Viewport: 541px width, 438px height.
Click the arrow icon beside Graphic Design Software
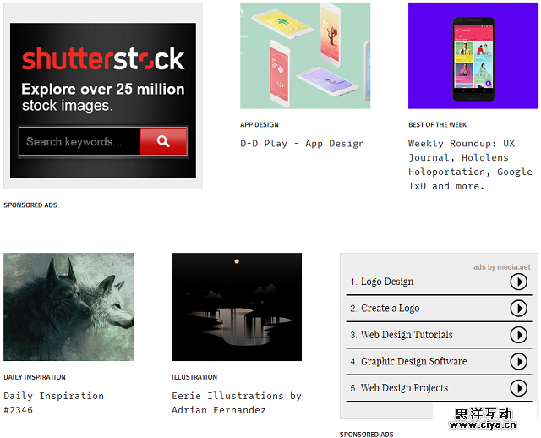tap(518, 362)
